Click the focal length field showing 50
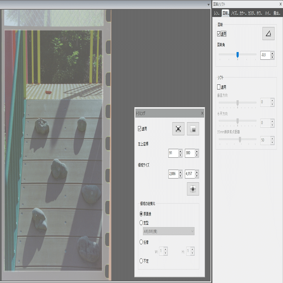The image size is (283, 283). (x=265, y=140)
